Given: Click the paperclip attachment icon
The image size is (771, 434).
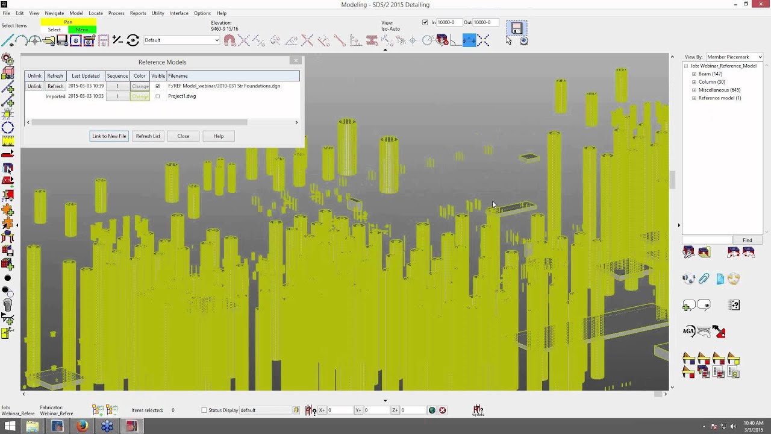Looking at the screenshot, I should pos(704,278).
